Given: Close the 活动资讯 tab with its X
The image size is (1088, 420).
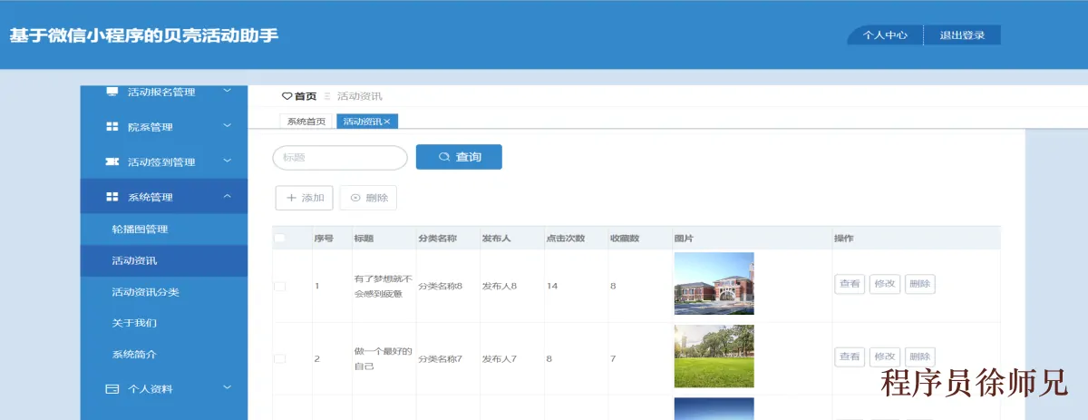Looking at the screenshot, I should click(387, 122).
